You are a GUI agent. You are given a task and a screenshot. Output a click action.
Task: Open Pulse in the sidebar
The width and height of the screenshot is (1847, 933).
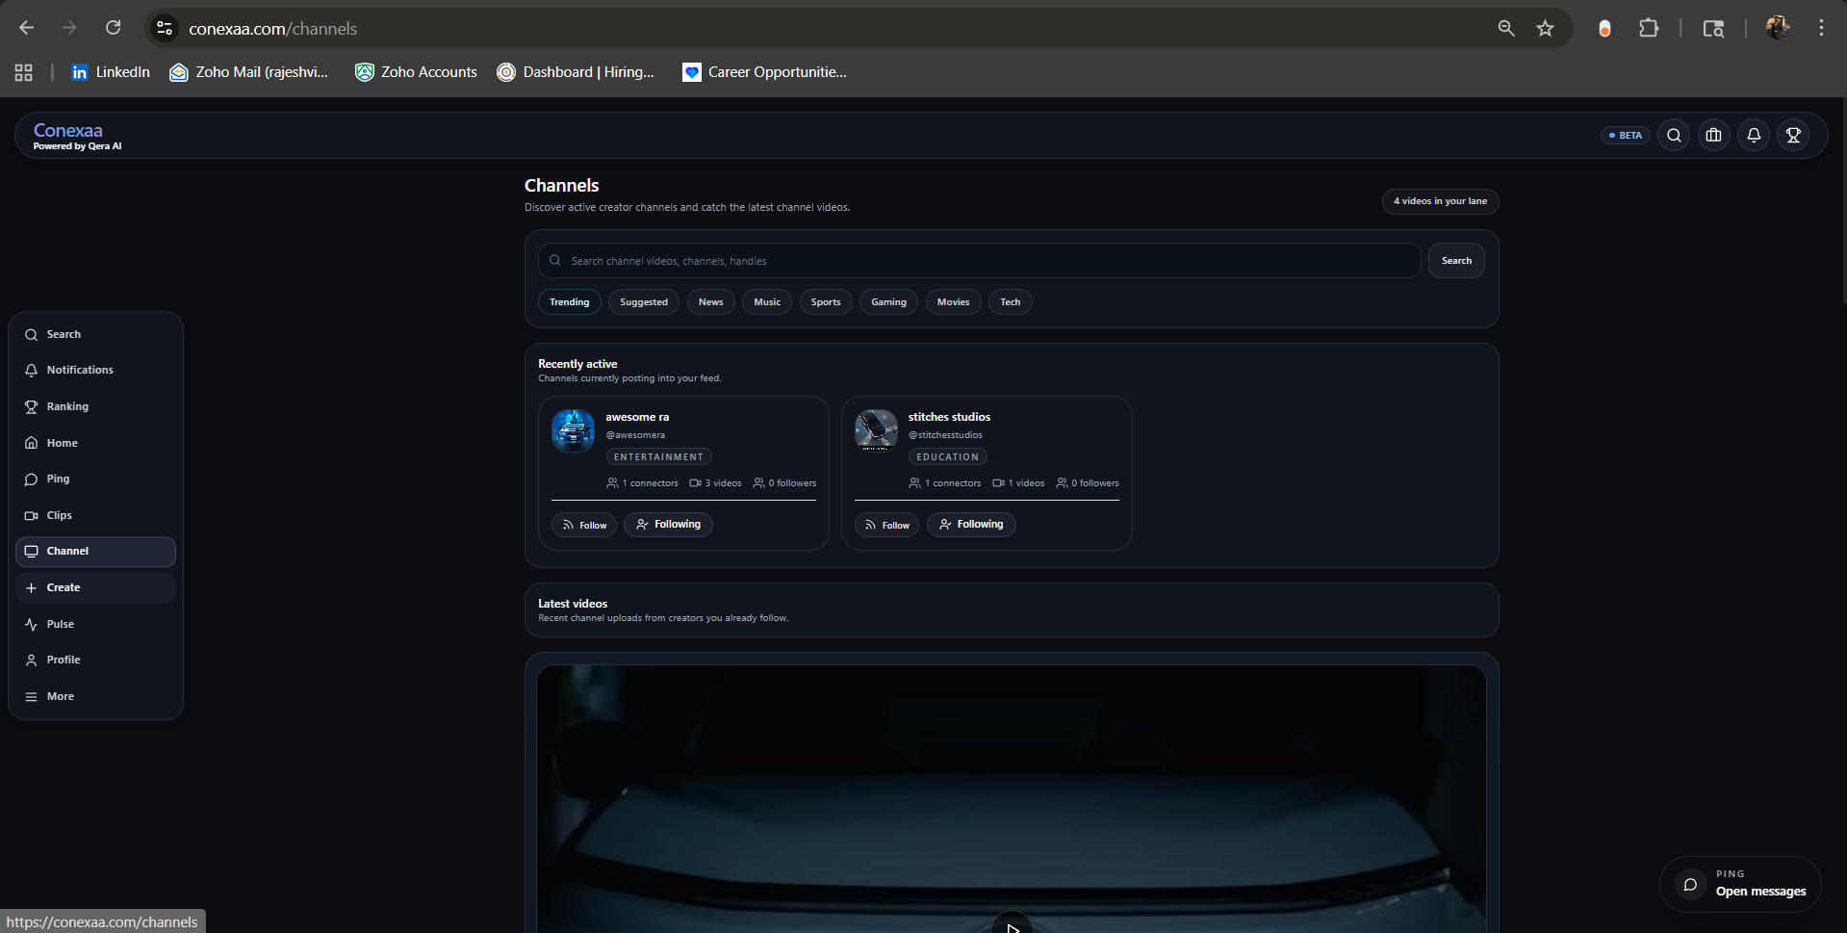coord(95,624)
